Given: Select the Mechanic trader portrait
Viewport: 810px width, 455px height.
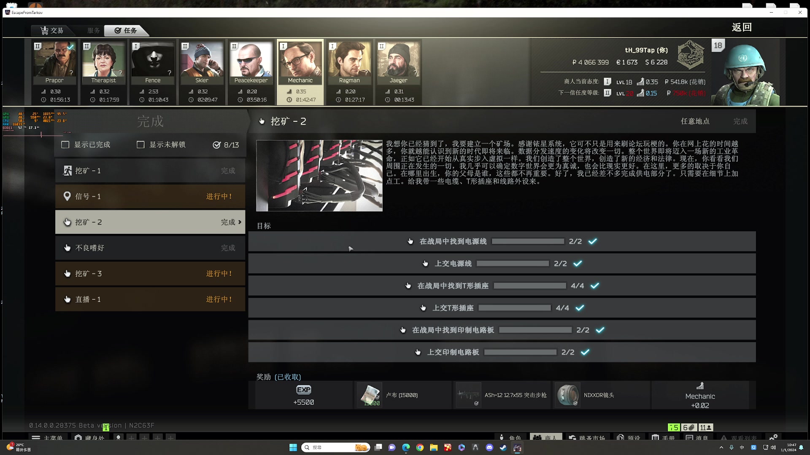Looking at the screenshot, I should 300,63.
